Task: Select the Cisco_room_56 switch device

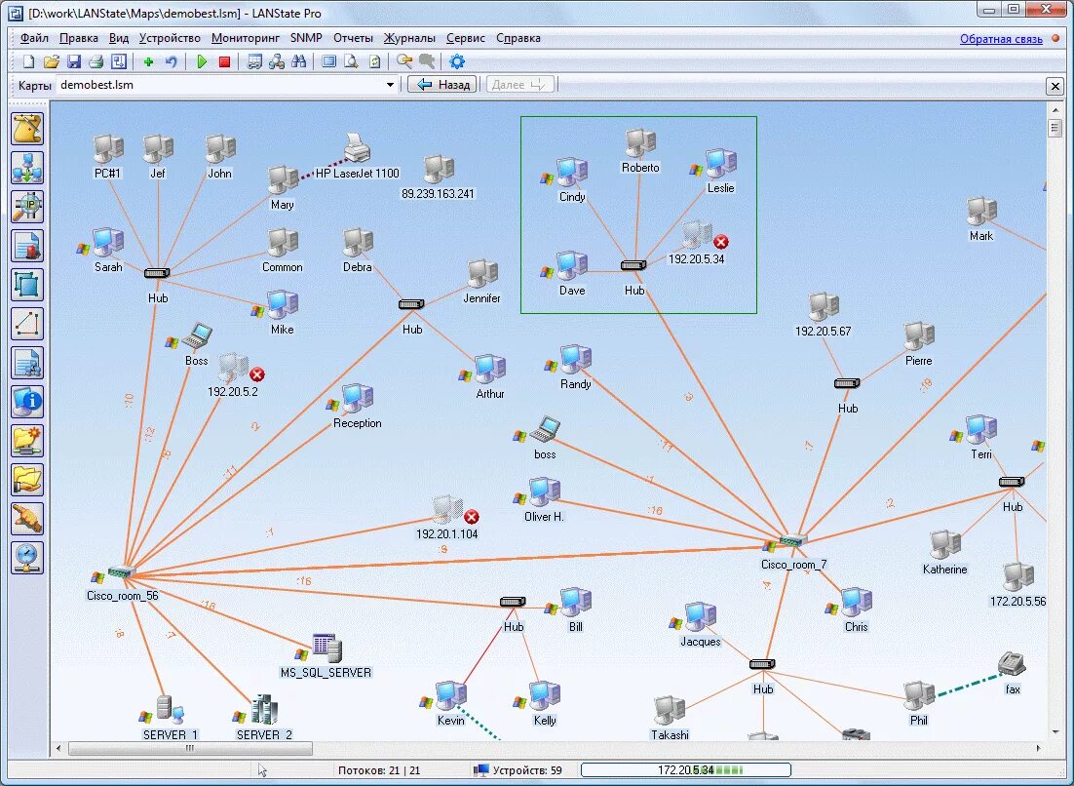Action: click(121, 572)
